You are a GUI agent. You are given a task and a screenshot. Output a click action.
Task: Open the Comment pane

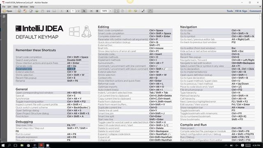[255, 11]
